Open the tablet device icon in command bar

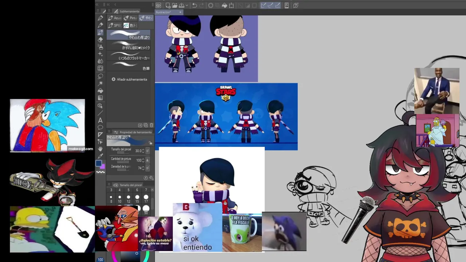(x=287, y=5)
